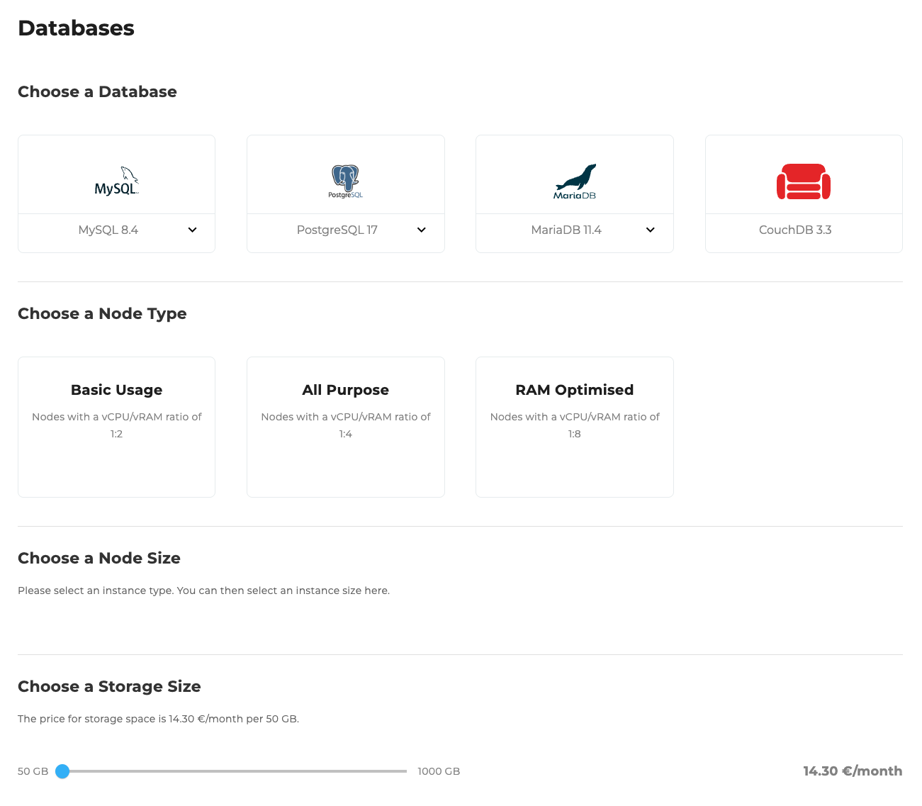Screen dimensions: 922x806
Task: Expand the PostgreSQL 17 version selector
Action: [421, 230]
